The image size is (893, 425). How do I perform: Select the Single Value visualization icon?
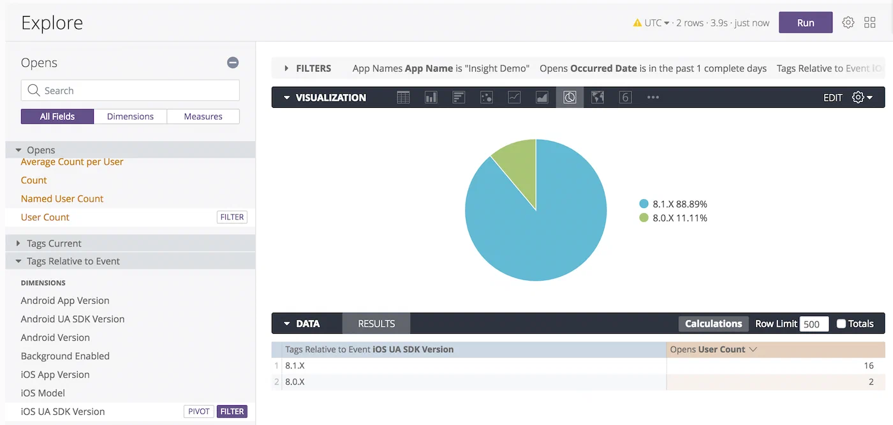tap(625, 97)
